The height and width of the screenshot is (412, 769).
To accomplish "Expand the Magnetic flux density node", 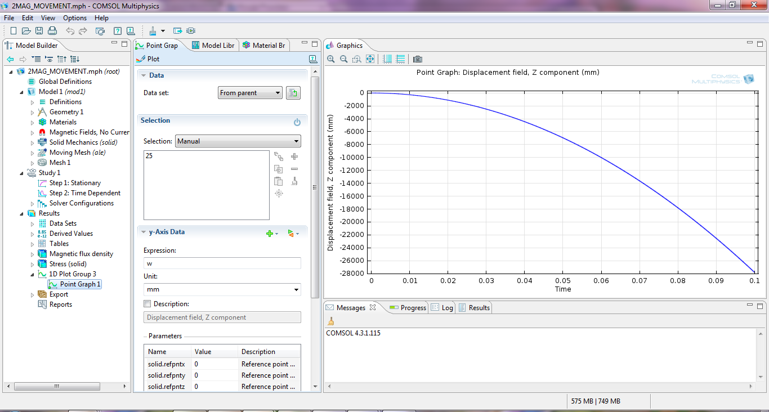I will pos(32,254).
